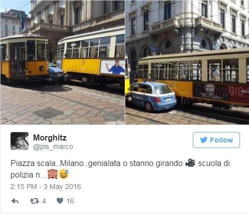The width and height of the screenshot is (249, 214).
Task: Open the 2:15 PM - 3 May 2016 timestamp
Action: pyautogui.click(x=46, y=186)
